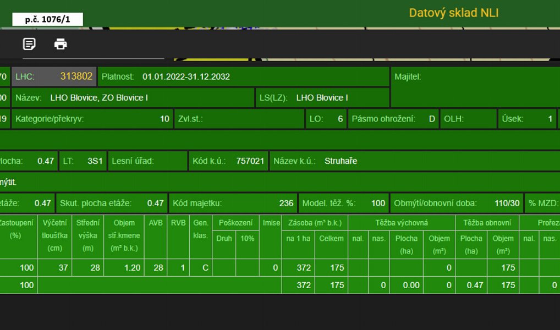Click the p.č. 1076/1 parcel label

[47, 19]
